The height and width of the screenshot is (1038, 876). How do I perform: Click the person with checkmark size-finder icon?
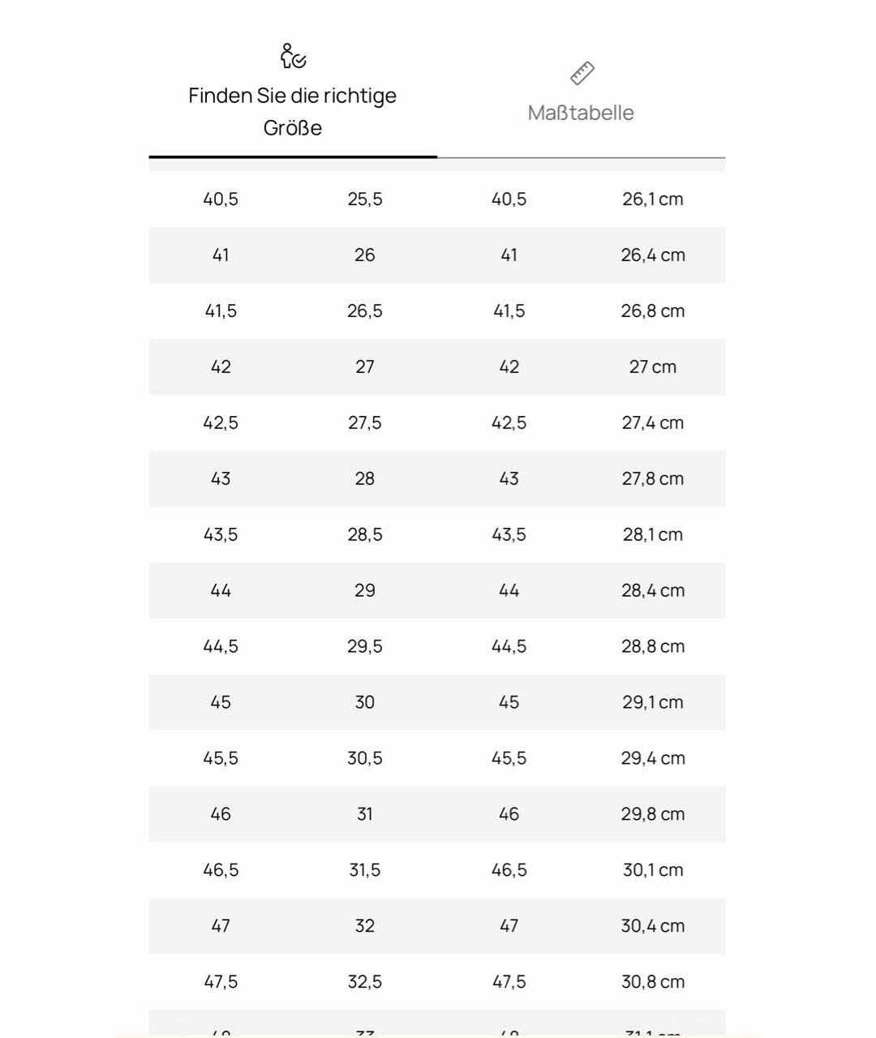click(x=293, y=56)
